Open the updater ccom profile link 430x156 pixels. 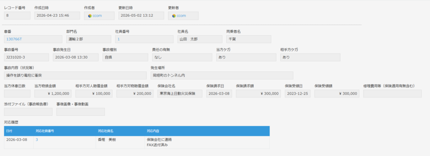coord(181,16)
